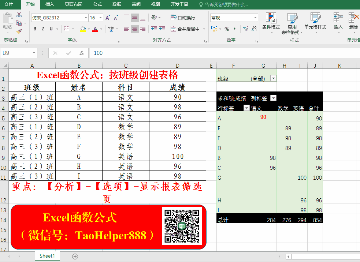Click the Increase Font Size icon
The width and height of the screenshot is (360, 262).
click(108, 18)
